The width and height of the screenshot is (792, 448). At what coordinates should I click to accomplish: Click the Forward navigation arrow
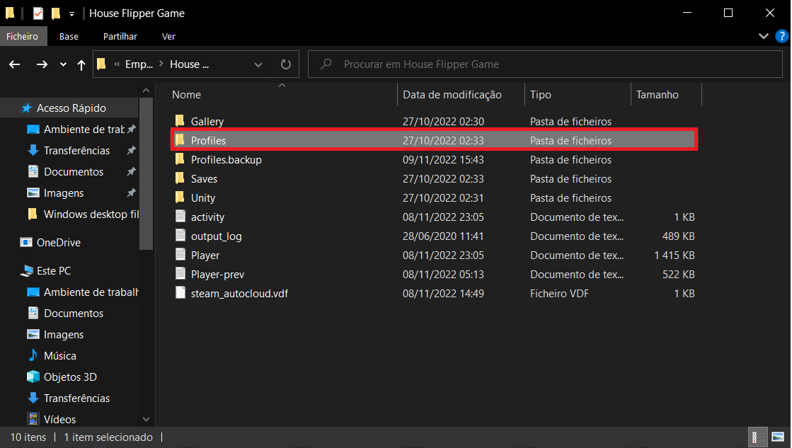point(42,64)
